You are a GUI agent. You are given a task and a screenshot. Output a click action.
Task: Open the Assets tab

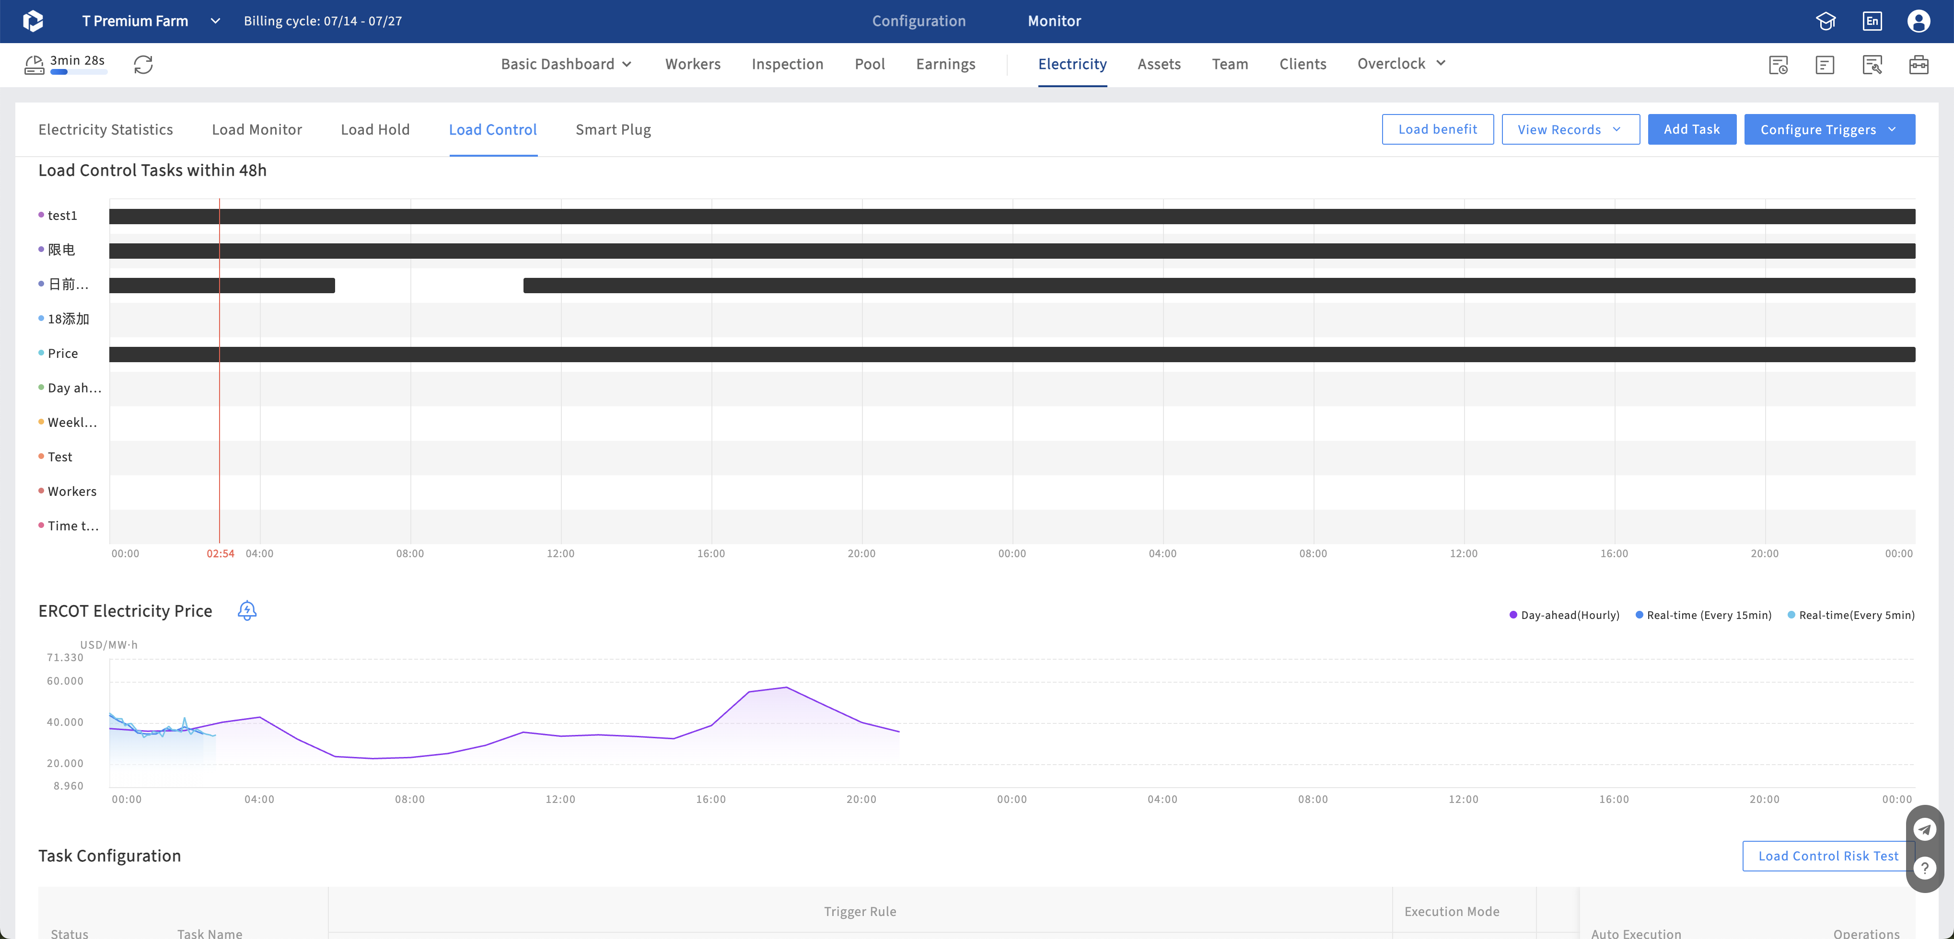click(x=1158, y=64)
